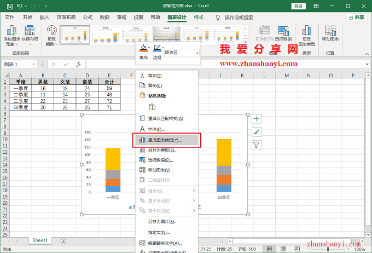The image size is (372, 253).
Task: Choose Cut from context menu
Action: [166, 76]
